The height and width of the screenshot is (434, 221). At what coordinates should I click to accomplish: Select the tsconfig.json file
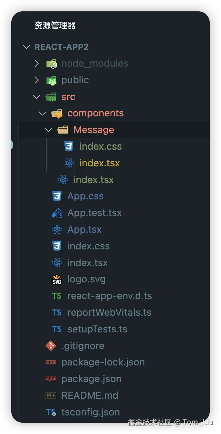[91, 412]
